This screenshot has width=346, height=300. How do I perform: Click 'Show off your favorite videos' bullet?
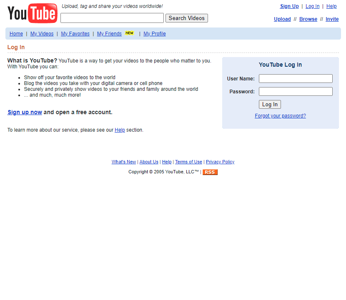coord(70,77)
